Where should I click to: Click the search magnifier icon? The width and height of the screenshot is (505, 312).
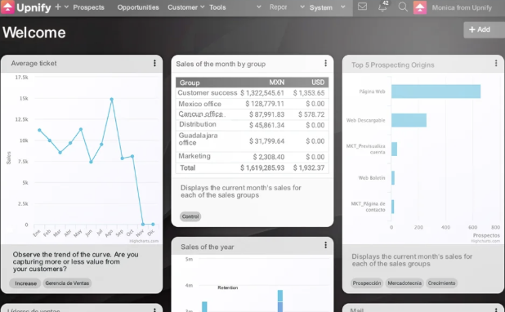click(x=403, y=7)
